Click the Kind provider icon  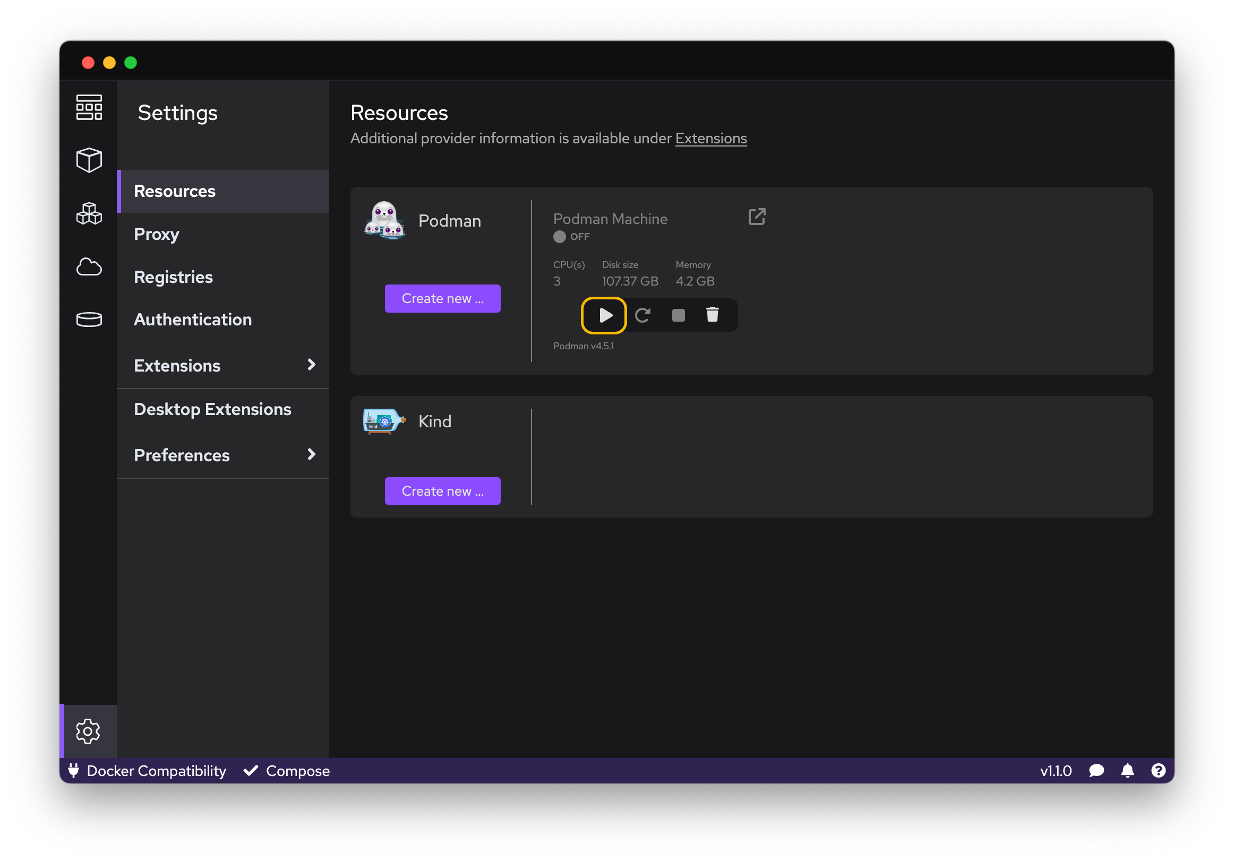(383, 421)
